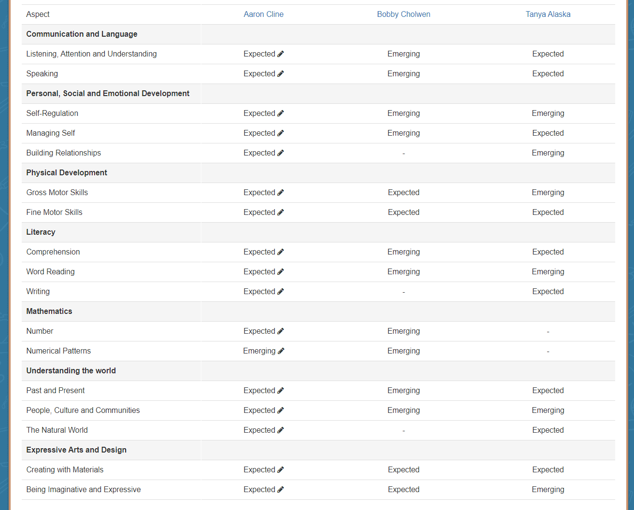634x510 pixels.
Task: Click pencil icon for Listening, Attention and Understanding
Action: tap(281, 54)
